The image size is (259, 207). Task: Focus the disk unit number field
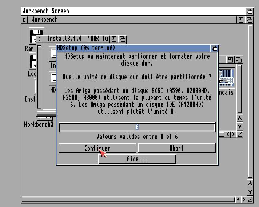coord(137,127)
